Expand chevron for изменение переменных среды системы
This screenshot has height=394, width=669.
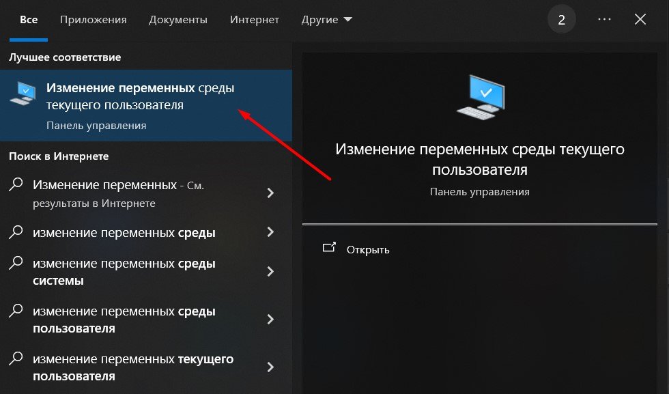click(x=270, y=272)
